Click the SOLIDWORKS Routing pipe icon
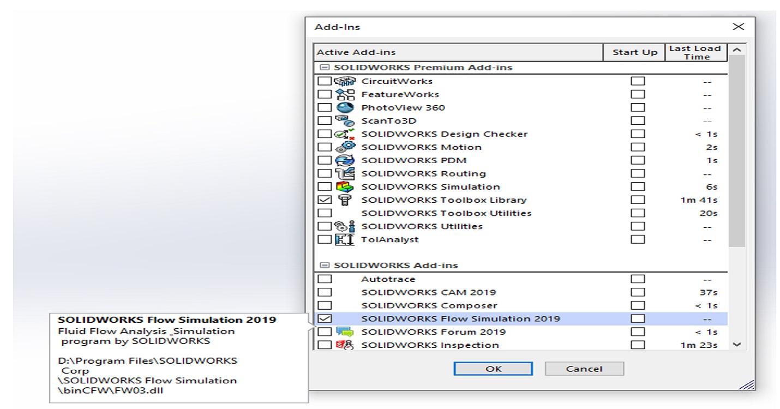780x409 pixels. tap(345, 173)
